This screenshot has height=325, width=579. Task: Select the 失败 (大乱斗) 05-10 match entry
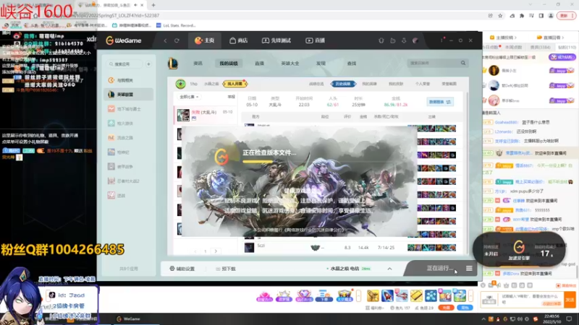click(x=205, y=115)
